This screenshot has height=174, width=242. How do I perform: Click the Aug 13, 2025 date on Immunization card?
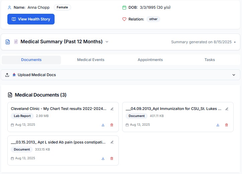[140, 125]
